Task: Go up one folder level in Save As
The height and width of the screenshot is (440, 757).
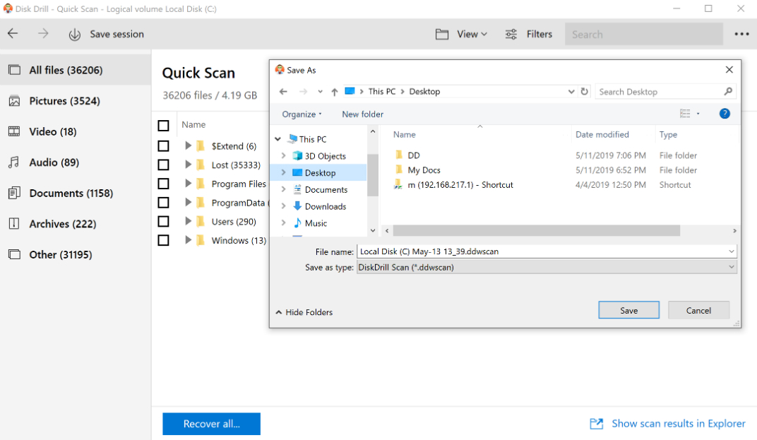Action: (x=335, y=92)
